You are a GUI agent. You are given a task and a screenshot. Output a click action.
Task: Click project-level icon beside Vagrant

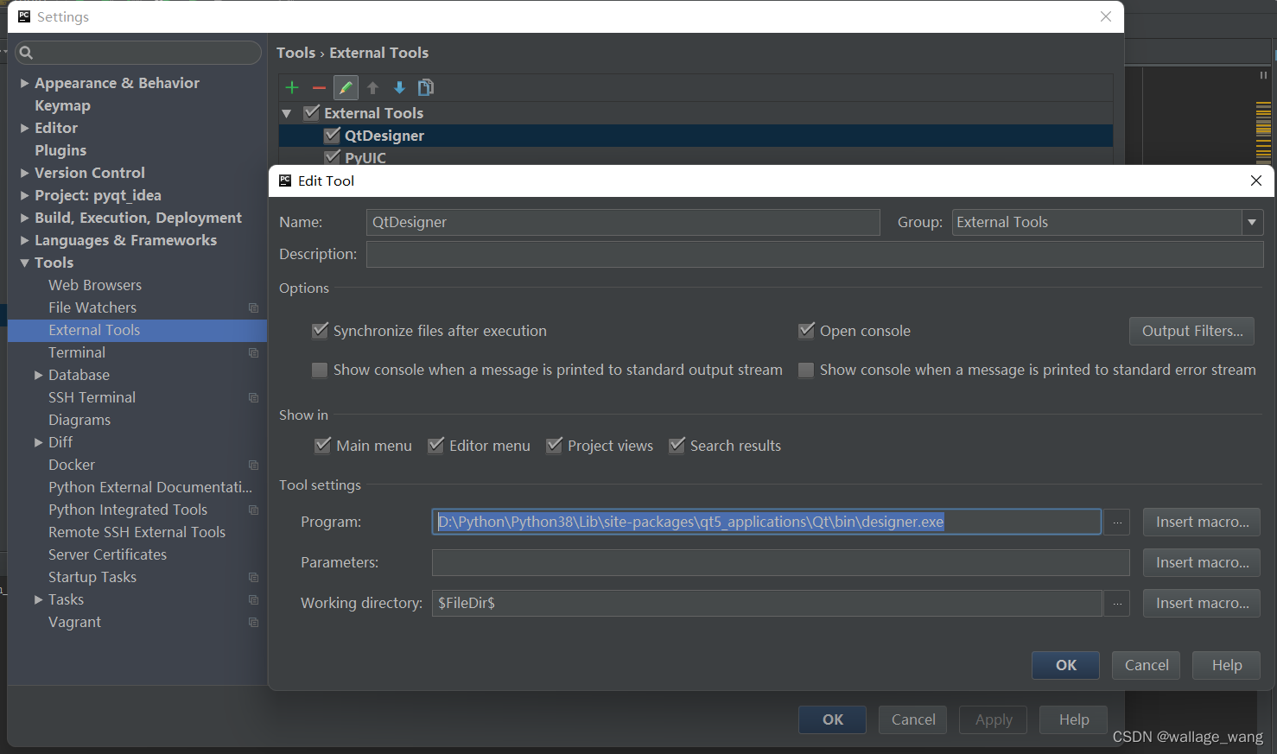(253, 622)
